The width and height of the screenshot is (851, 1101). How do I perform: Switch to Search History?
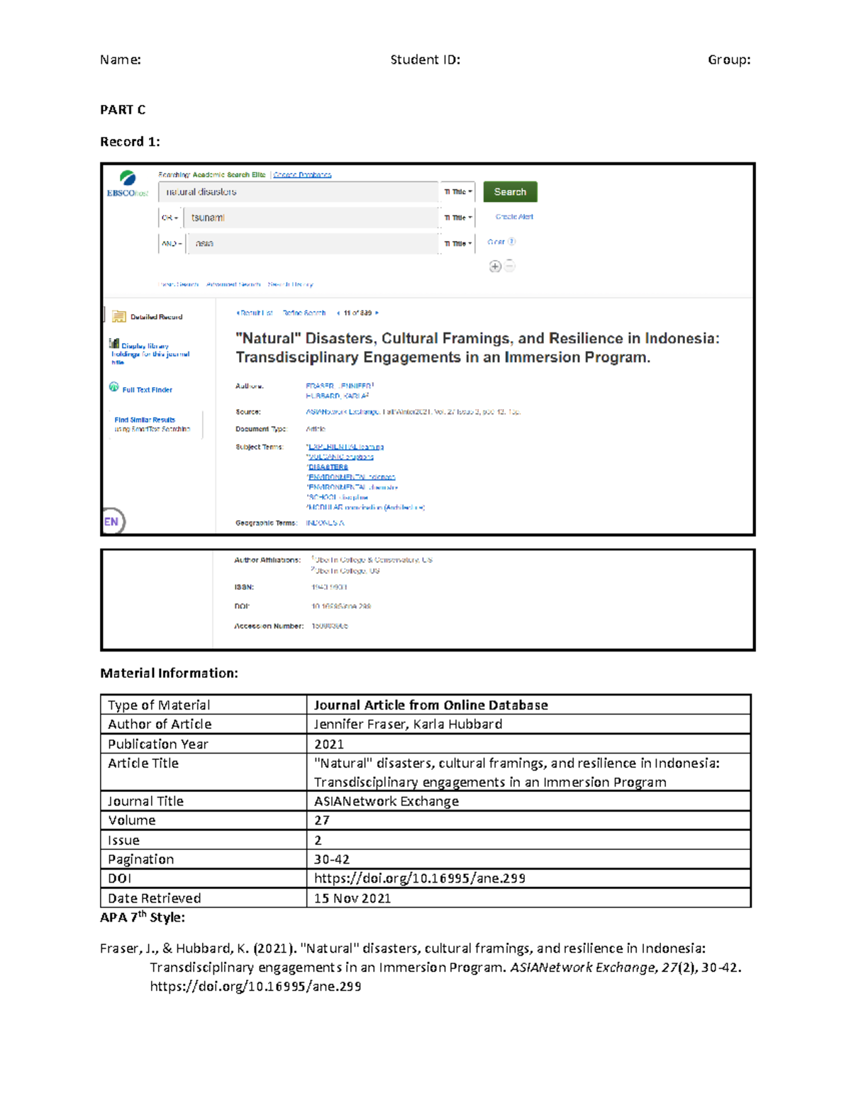(291, 284)
